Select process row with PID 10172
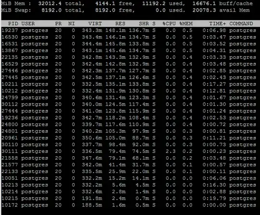Viewport: 260px width, 215px height. (129, 205)
